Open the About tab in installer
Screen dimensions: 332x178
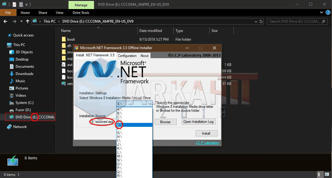click(x=145, y=56)
